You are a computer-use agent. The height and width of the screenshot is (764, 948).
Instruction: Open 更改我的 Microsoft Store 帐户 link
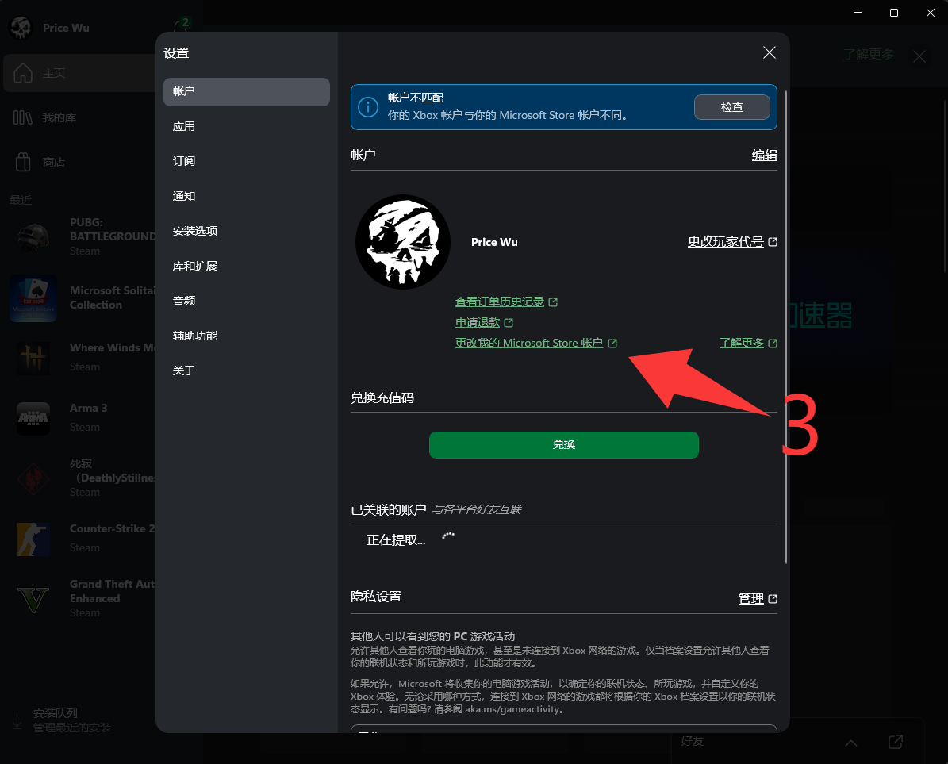pyautogui.click(x=535, y=343)
